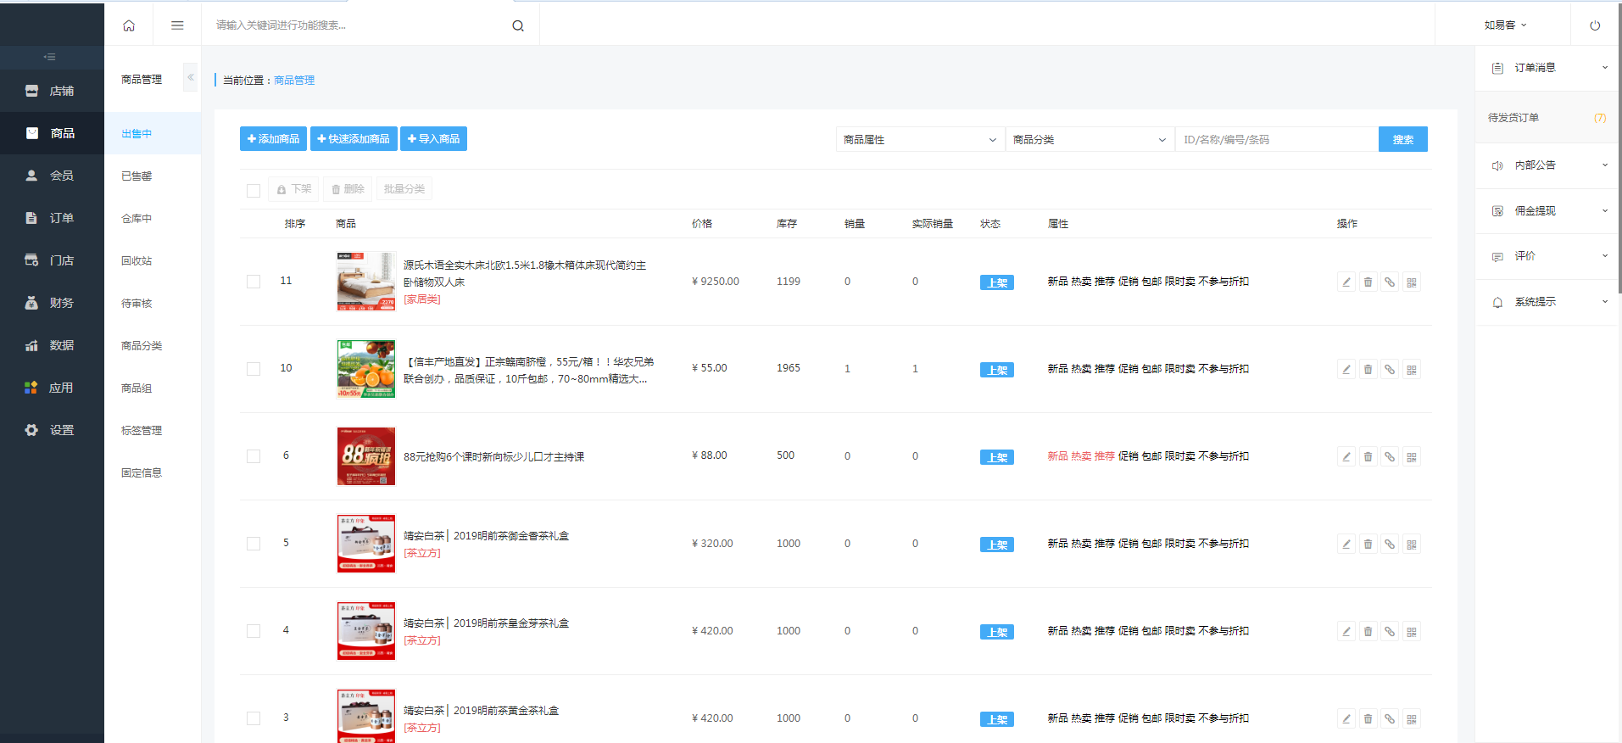
Task: Edit the 88元抢购 course product
Action: (1346, 457)
